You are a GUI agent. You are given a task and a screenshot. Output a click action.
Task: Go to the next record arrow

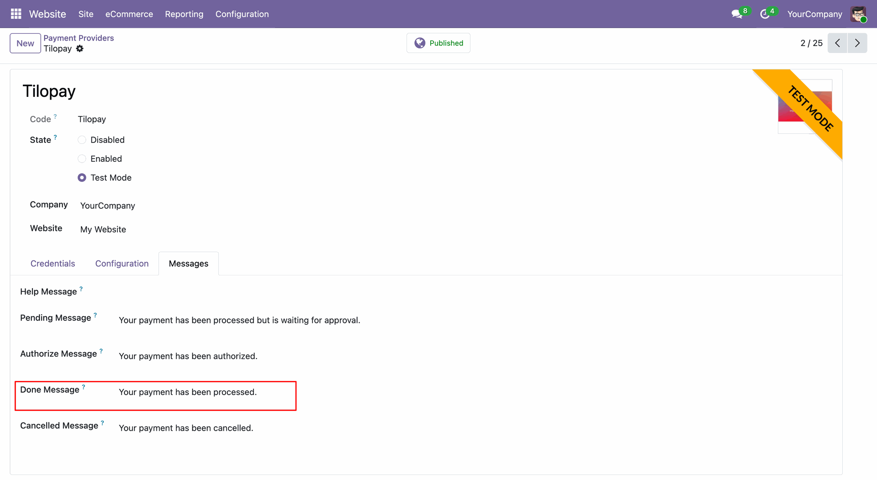(857, 43)
